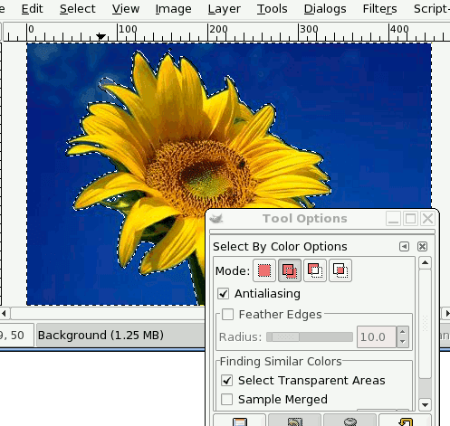Open the Select menu
The width and height of the screenshot is (450, 426).
tap(78, 9)
